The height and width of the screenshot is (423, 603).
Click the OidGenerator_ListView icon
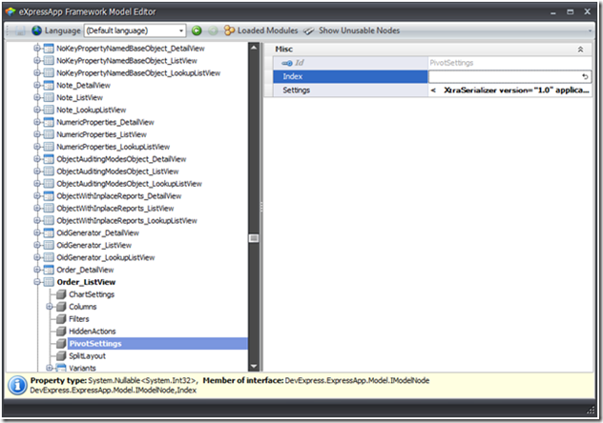[x=49, y=245]
